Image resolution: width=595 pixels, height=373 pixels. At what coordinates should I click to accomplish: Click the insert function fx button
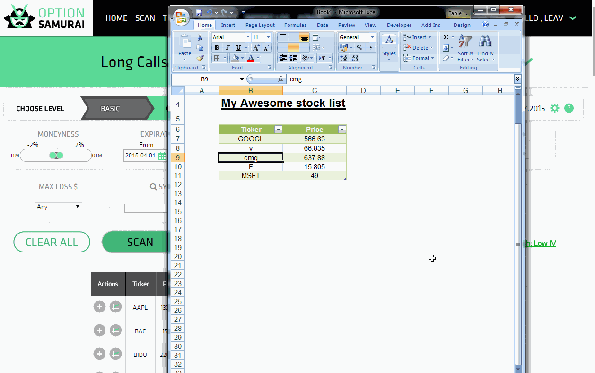point(280,79)
